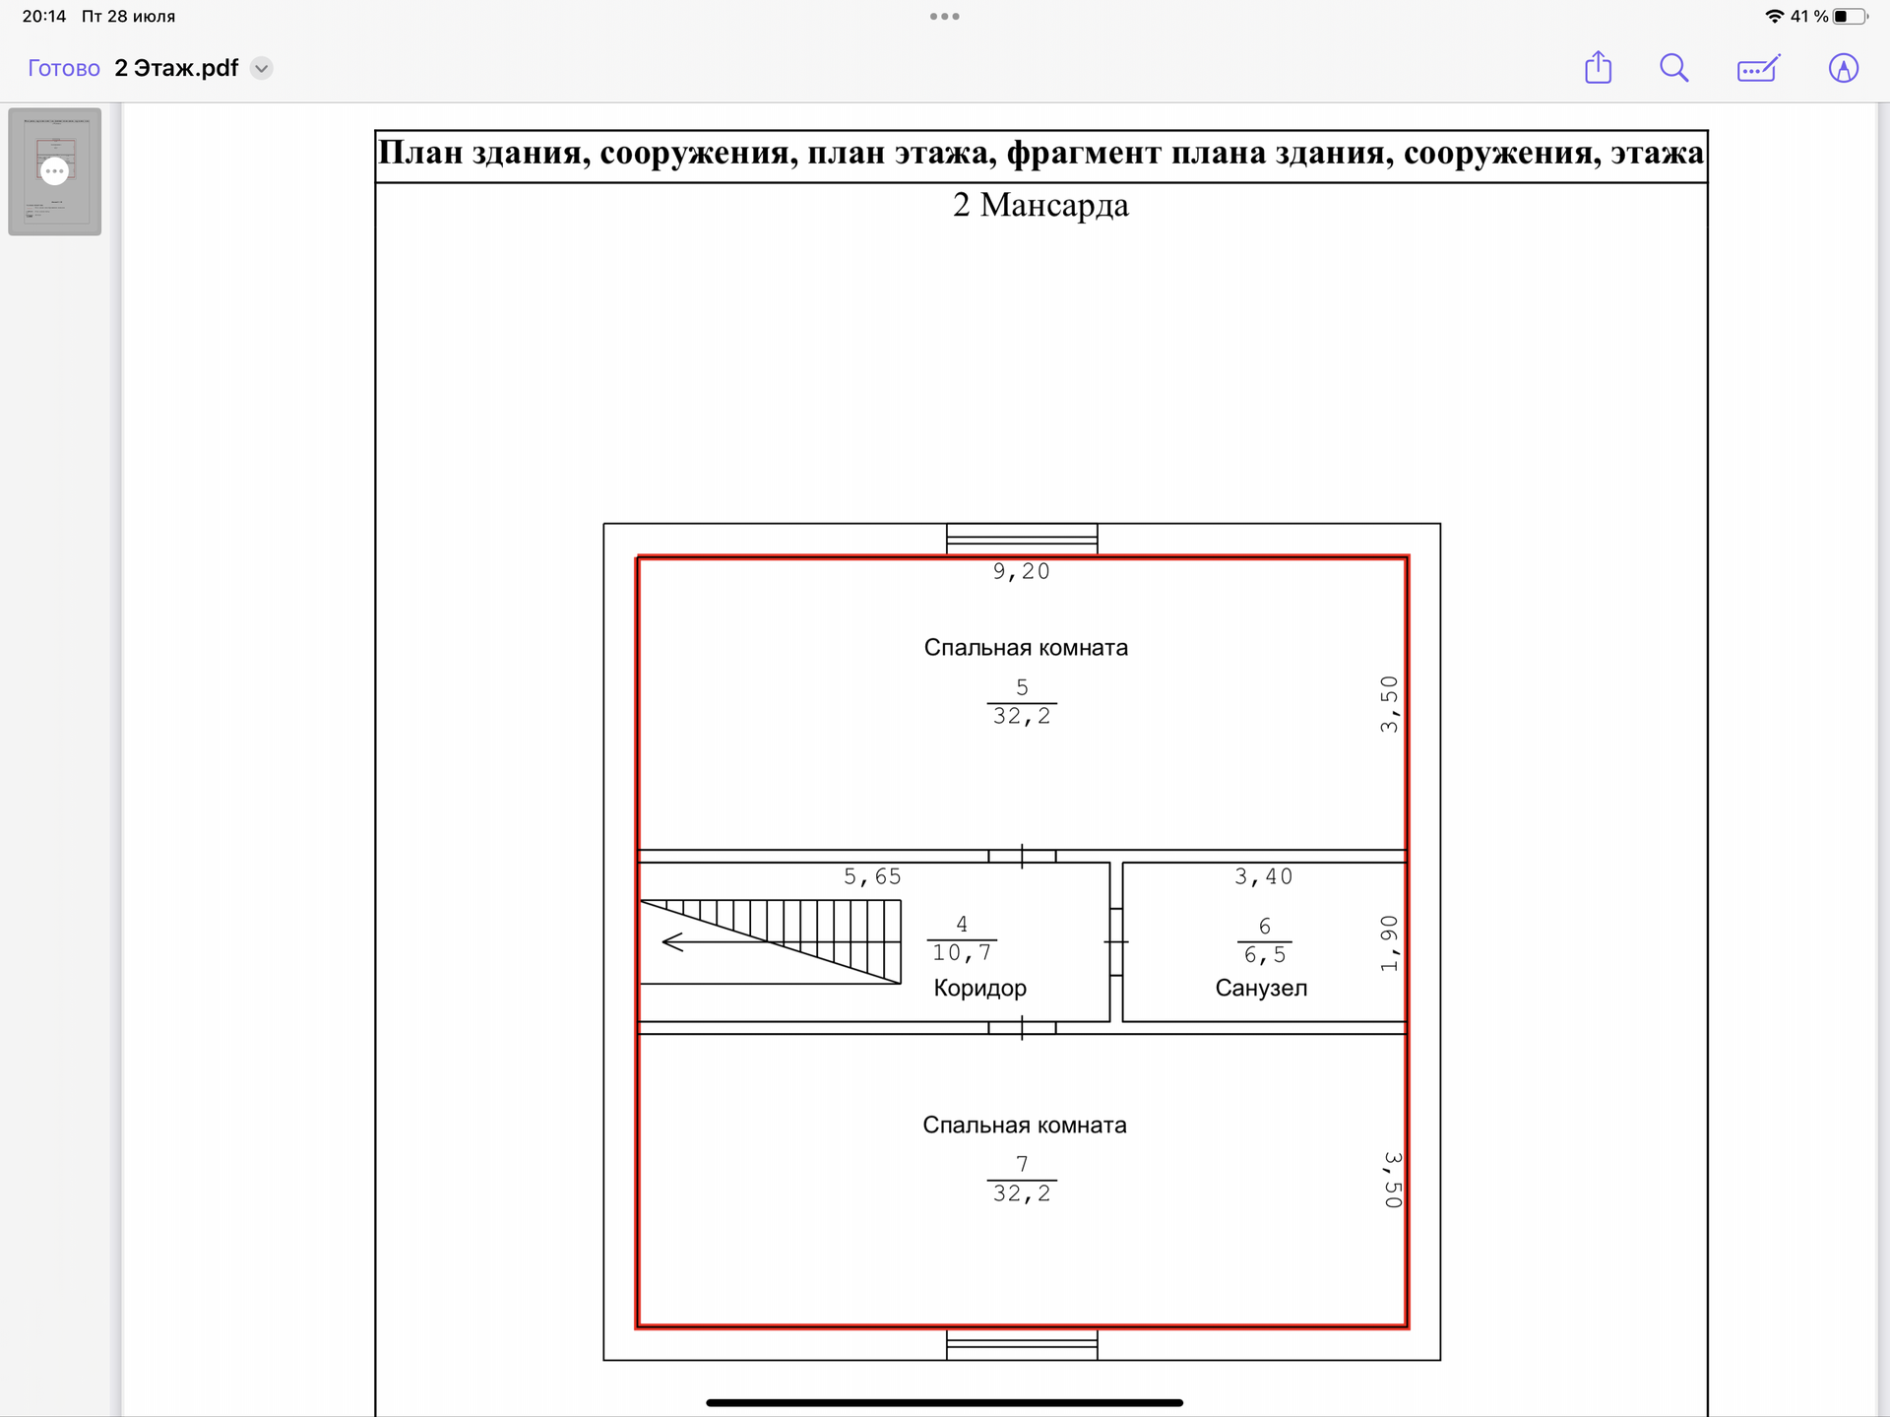The height and width of the screenshot is (1417, 1890).
Task: Open multitasking three-dots menu at top
Action: coord(944,17)
